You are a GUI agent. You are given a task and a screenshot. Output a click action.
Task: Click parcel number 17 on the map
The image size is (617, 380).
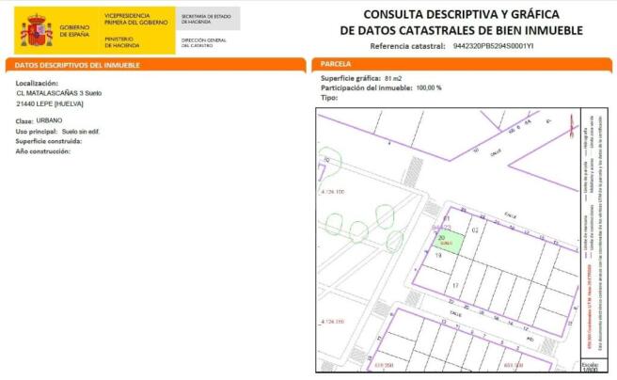pyautogui.click(x=454, y=284)
